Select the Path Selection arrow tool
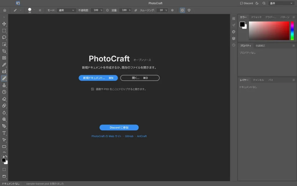297x186 pixels. (x=4, y=140)
